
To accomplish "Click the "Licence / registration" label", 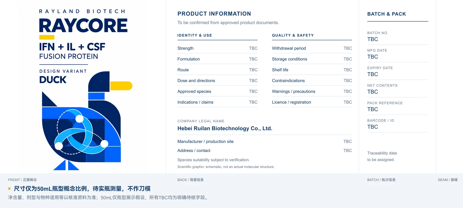I will point(291,102).
